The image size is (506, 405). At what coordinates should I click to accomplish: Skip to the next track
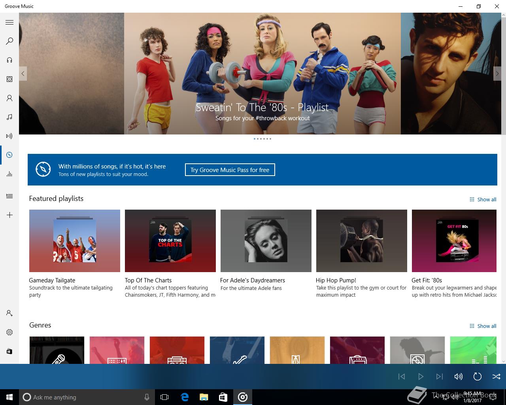click(440, 377)
